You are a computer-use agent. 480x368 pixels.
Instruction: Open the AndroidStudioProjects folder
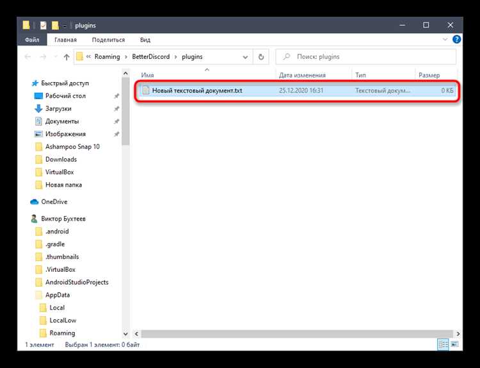coord(77,282)
